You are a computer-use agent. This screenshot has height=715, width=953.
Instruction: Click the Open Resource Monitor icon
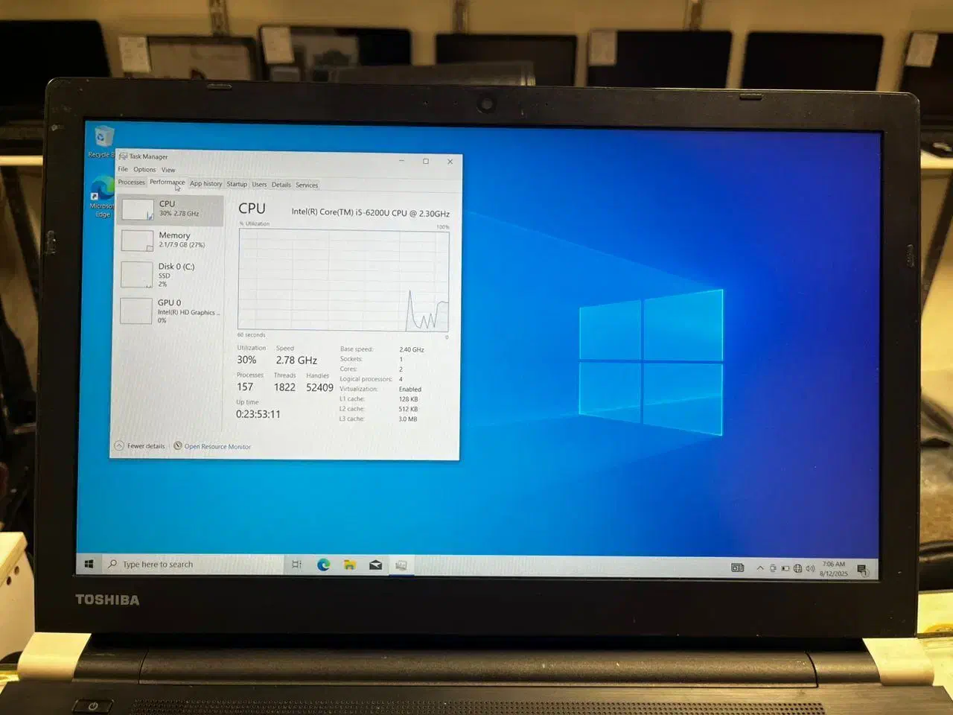(x=178, y=445)
